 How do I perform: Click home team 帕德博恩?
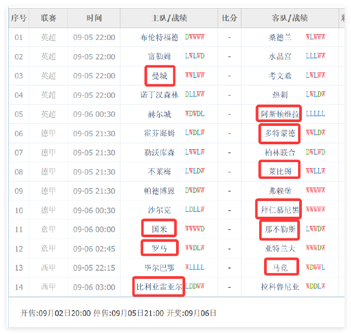(x=159, y=191)
